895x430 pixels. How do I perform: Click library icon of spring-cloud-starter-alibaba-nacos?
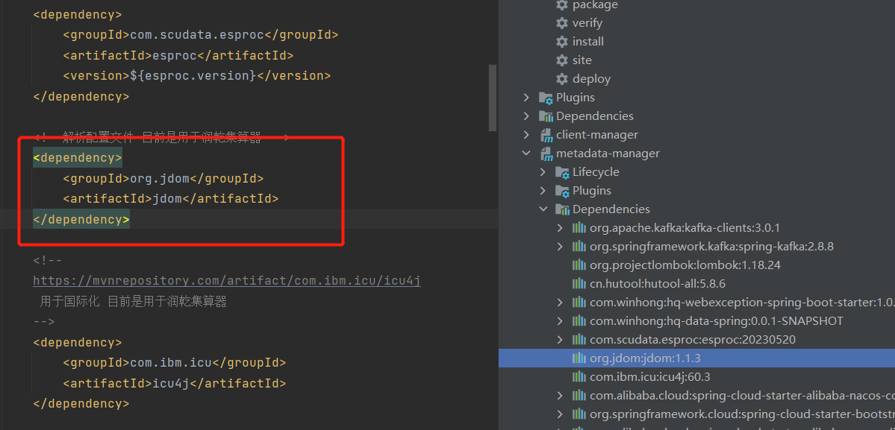click(x=579, y=396)
